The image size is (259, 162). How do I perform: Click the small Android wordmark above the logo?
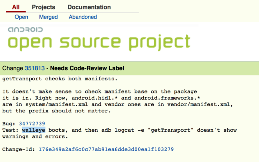click(x=25, y=30)
